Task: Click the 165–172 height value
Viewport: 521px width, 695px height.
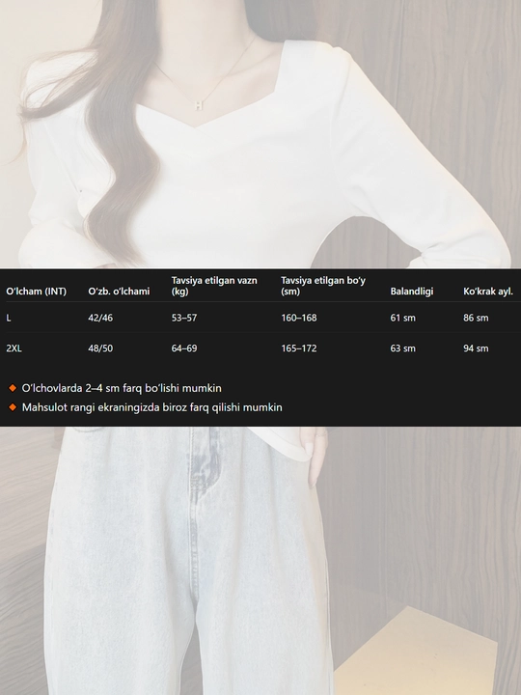Action: pos(299,348)
